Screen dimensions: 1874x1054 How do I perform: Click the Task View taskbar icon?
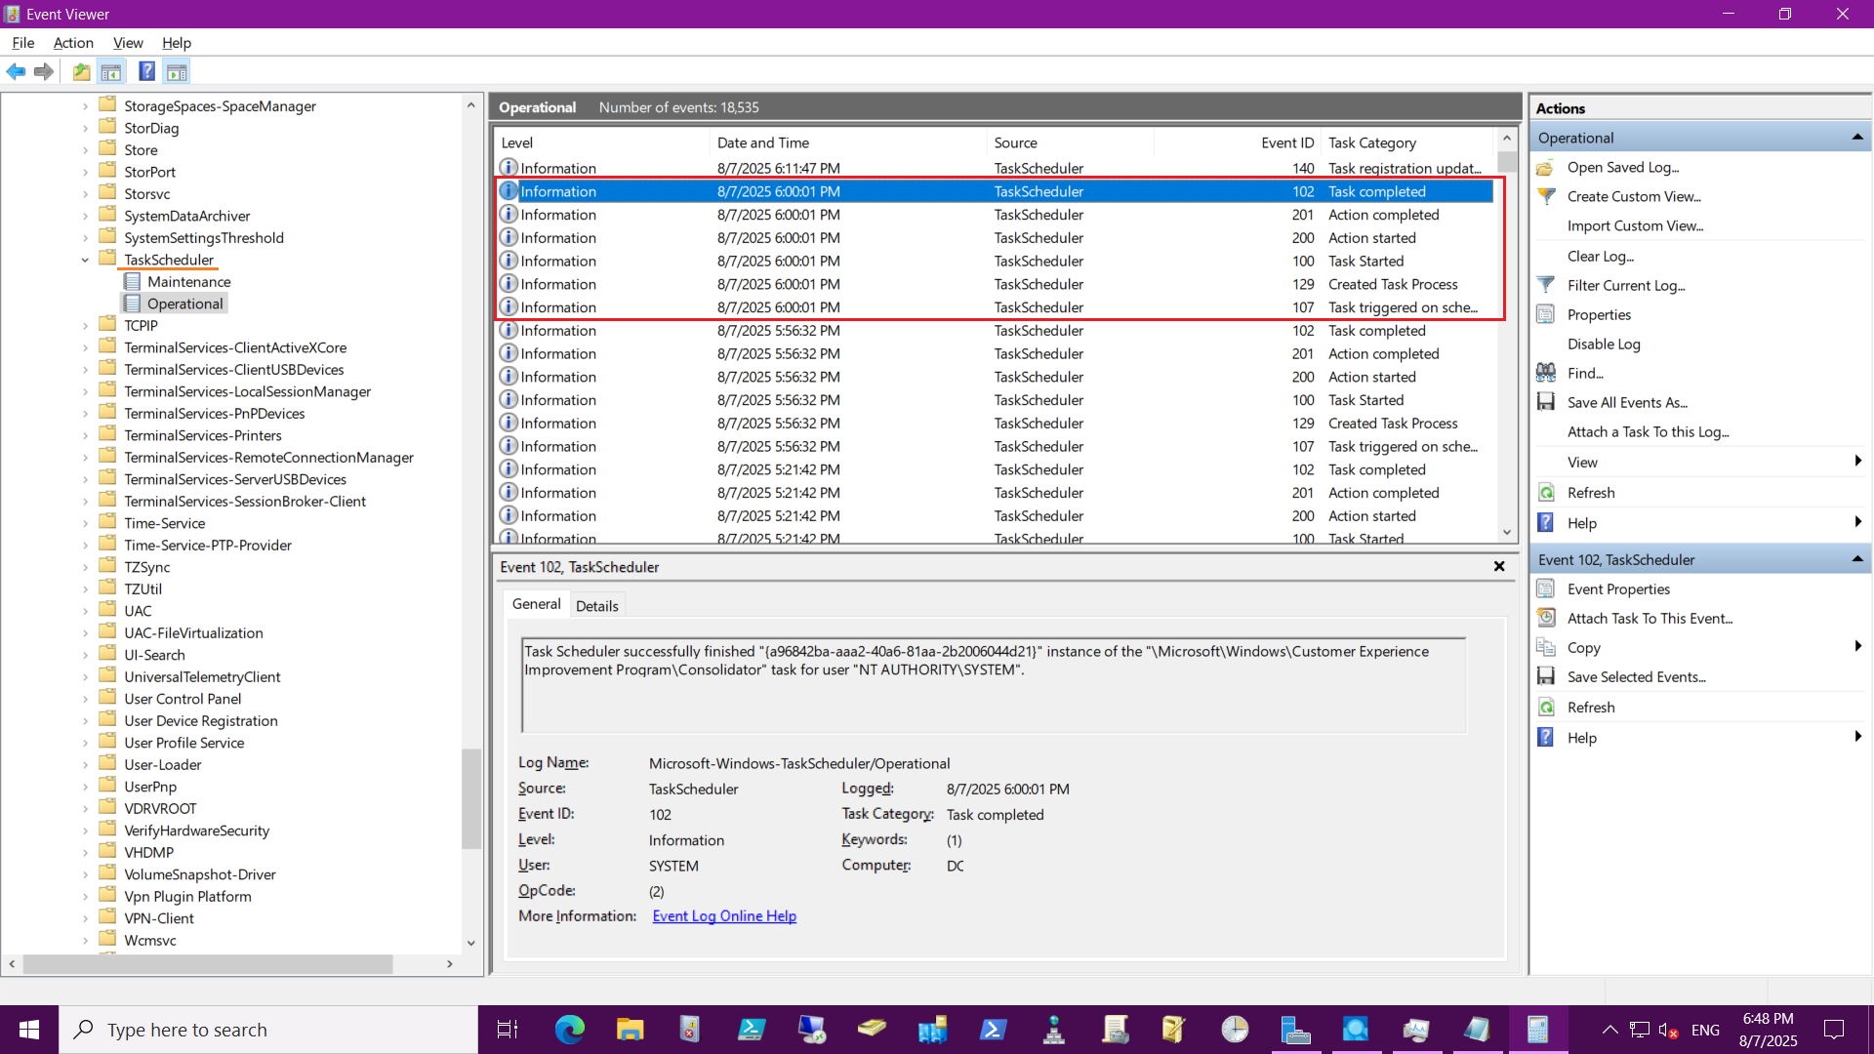coord(508,1030)
